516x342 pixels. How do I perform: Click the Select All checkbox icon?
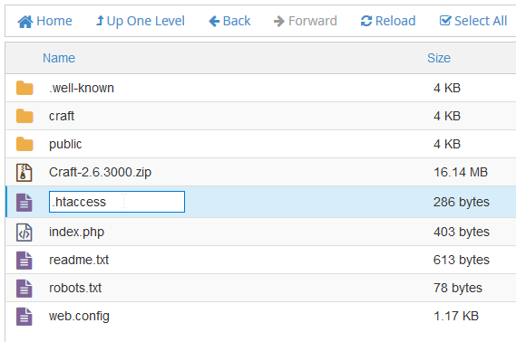pos(445,21)
